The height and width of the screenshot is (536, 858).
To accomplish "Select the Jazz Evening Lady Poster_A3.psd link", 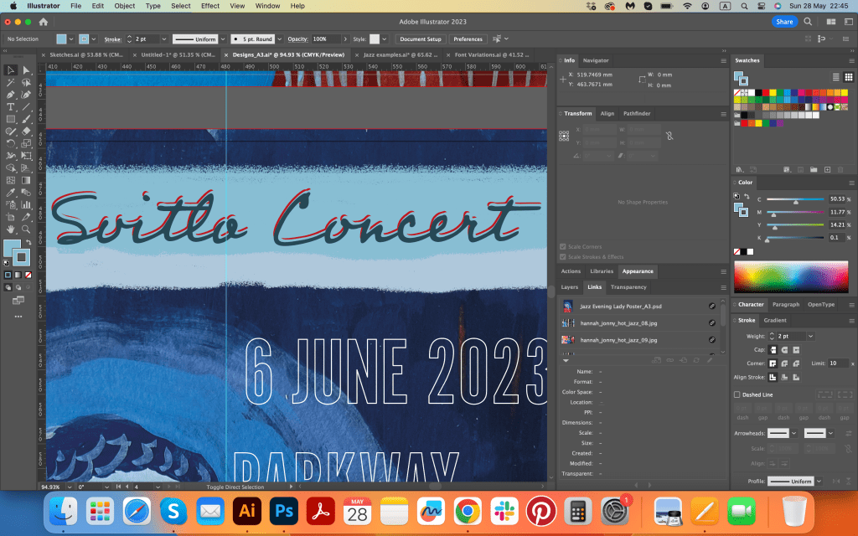I will 621,307.
